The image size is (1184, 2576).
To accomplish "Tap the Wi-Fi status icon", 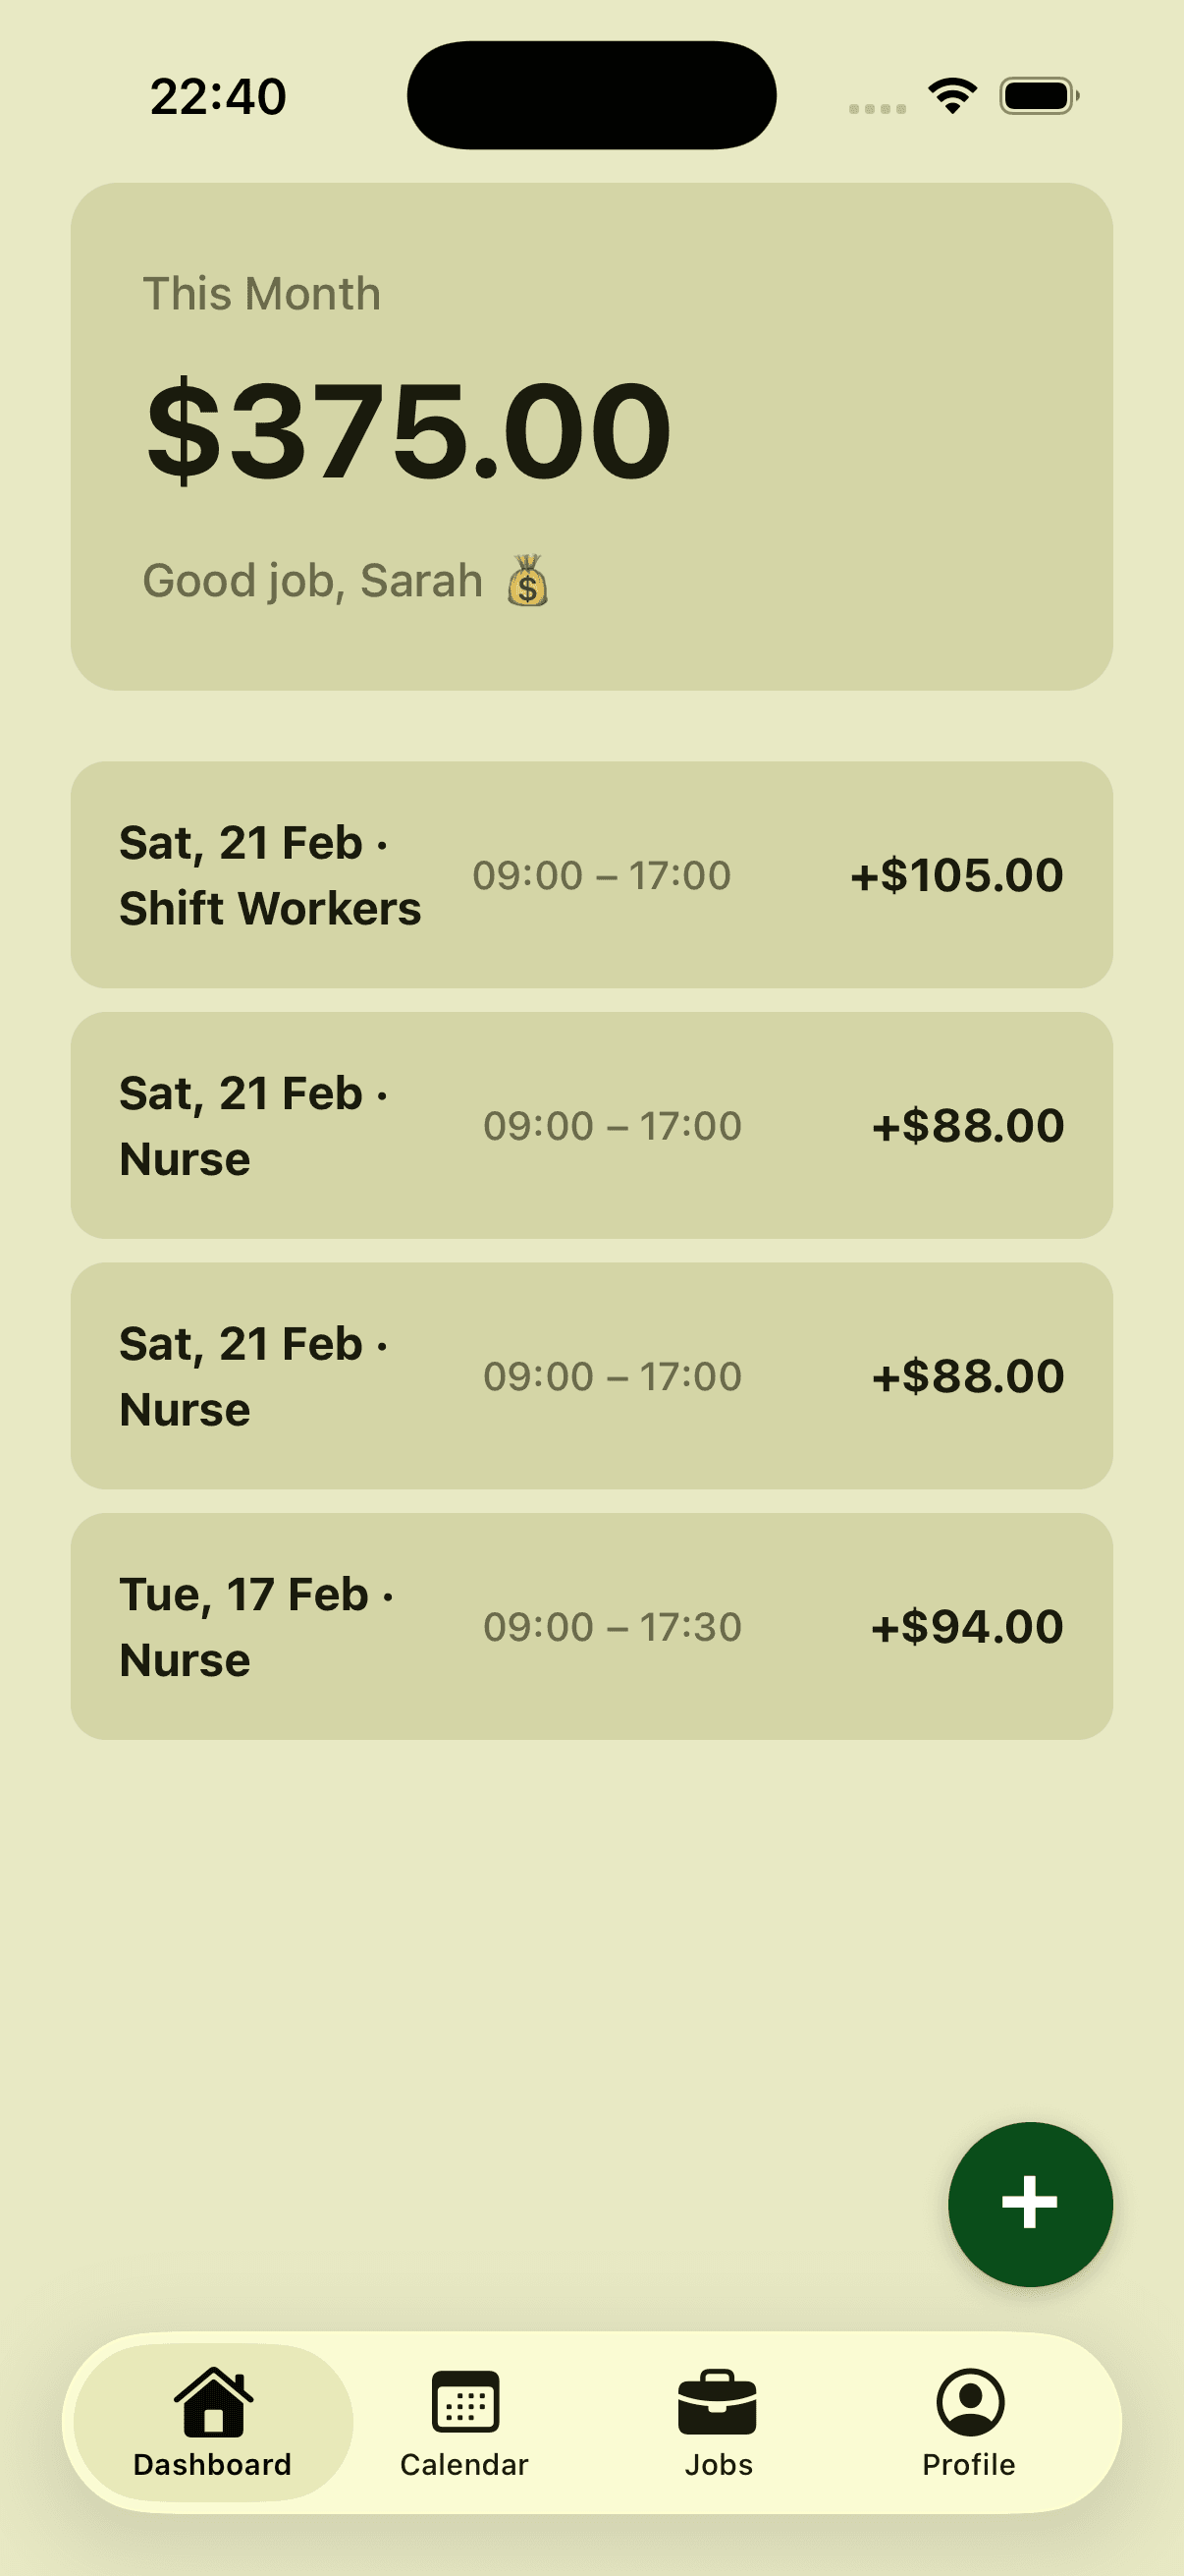I will (x=952, y=96).
